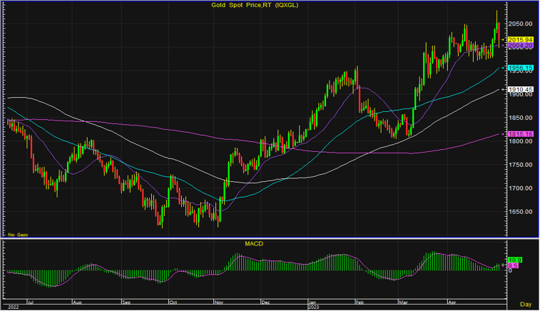The height and width of the screenshot is (311, 540).
Task: Click the Apr label on time axis
Action: point(451,302)
